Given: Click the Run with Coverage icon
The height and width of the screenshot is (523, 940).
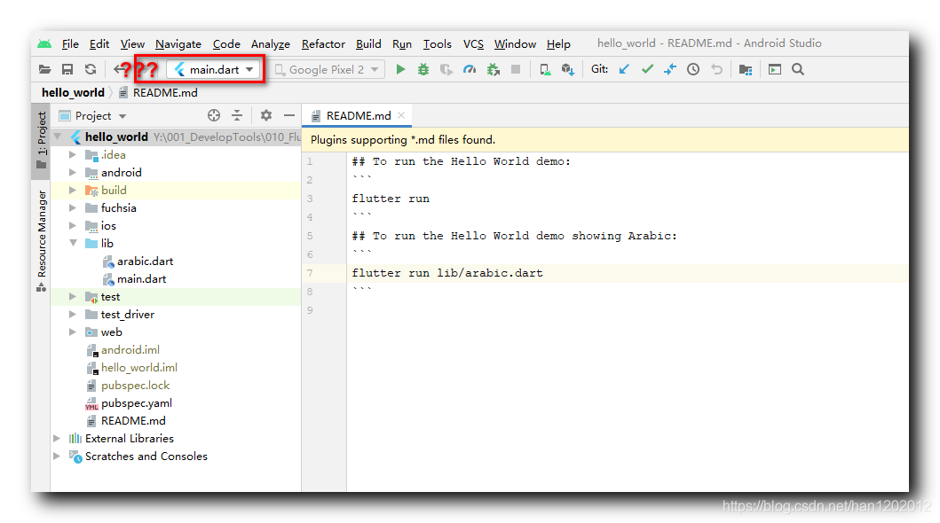Looking at the screenshot, I should [x=446, y=69].
